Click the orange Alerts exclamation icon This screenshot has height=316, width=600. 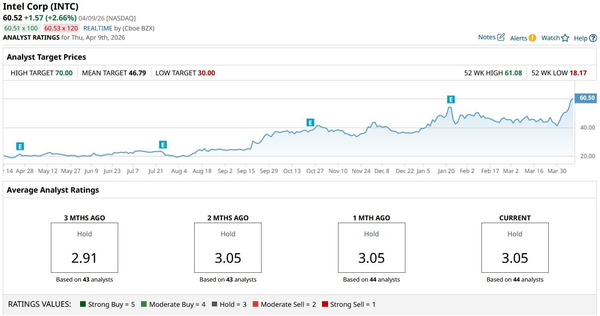[532, 38]
